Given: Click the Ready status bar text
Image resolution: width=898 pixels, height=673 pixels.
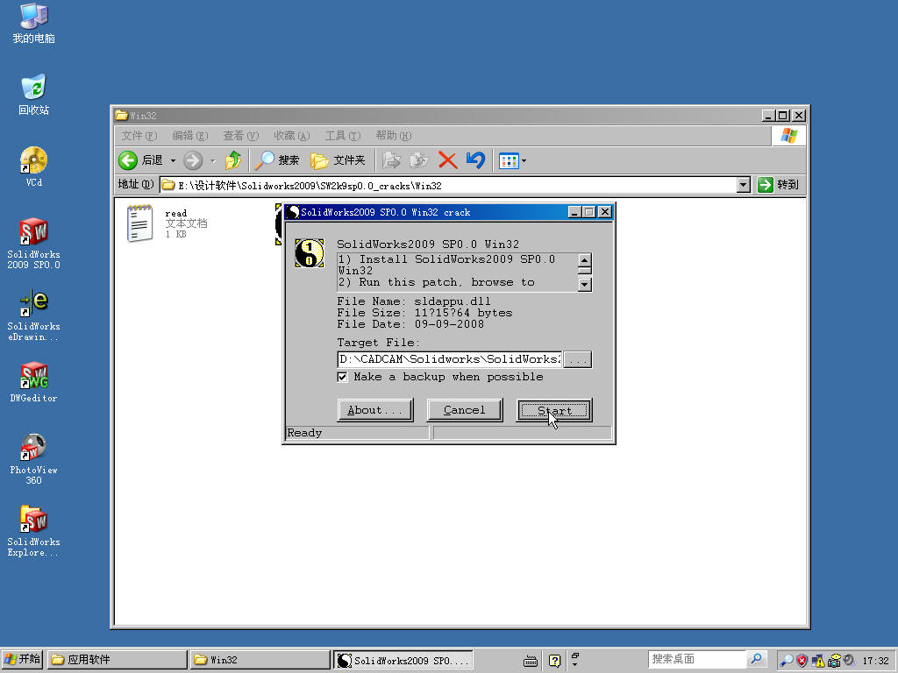Looking at the screenshot, I should point(304,433).
